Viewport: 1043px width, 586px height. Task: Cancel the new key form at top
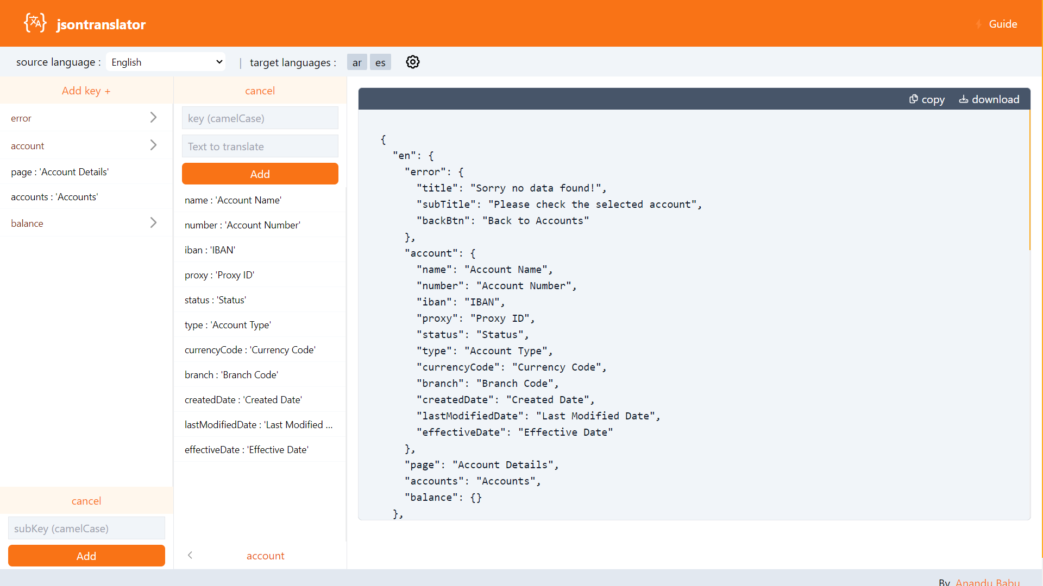260,91
